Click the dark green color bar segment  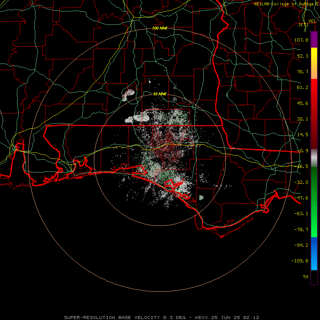[314, 184]
